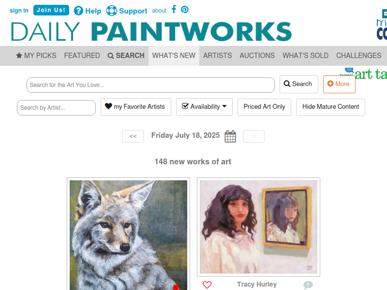Open the calendar date picker icon
This screenshot has height=290, width=387.
tap(230, 136)
